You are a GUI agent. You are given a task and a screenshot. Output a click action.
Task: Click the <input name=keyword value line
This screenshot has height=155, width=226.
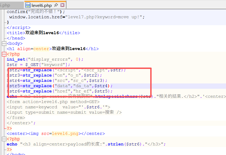[58, 107]
